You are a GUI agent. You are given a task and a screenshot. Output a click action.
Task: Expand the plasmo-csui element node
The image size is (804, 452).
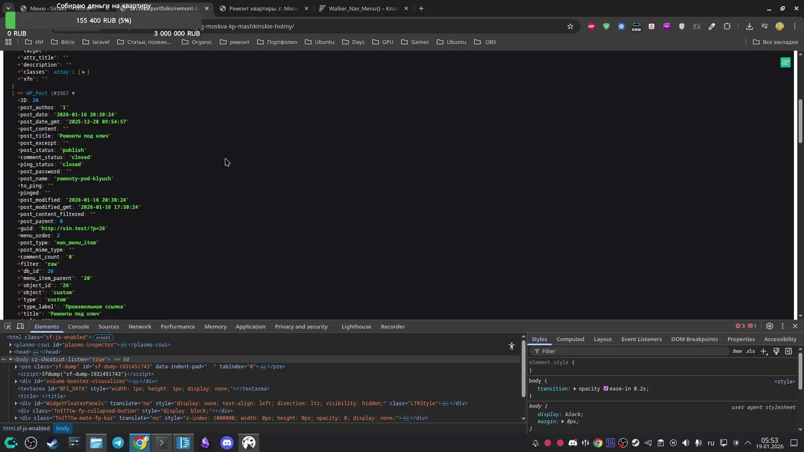(11, 345)
